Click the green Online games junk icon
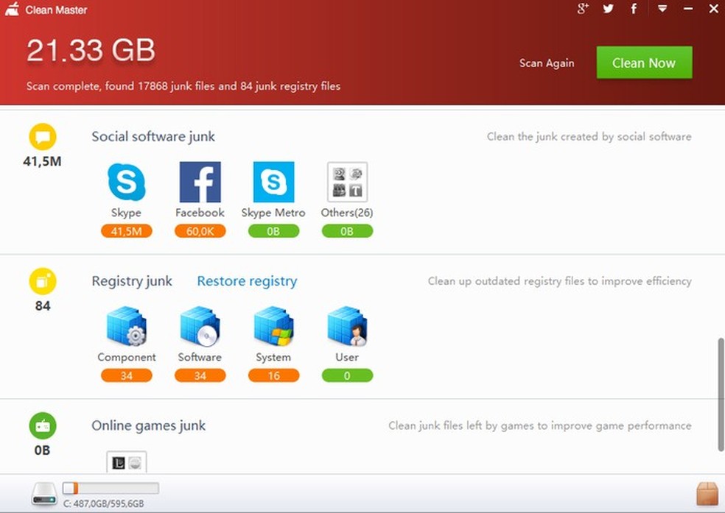This screenshot has width=725, height=513. (x=43, y=425)
